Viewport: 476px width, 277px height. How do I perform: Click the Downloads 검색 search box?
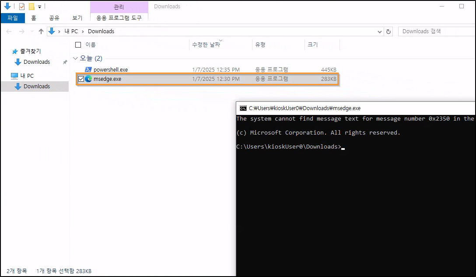pos(435,31)
